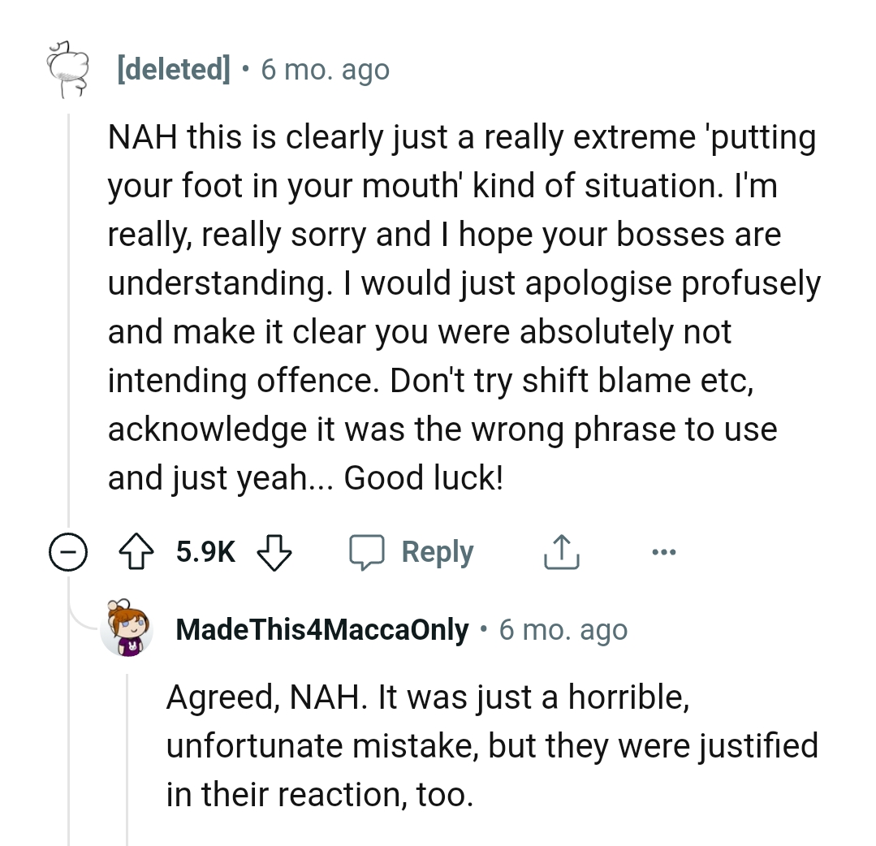Click the 6 mo. ago timestamp

pyautogui.click(x=324, y=69)
